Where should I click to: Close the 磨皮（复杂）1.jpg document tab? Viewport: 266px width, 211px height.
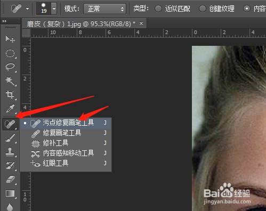tap(141, 23)
